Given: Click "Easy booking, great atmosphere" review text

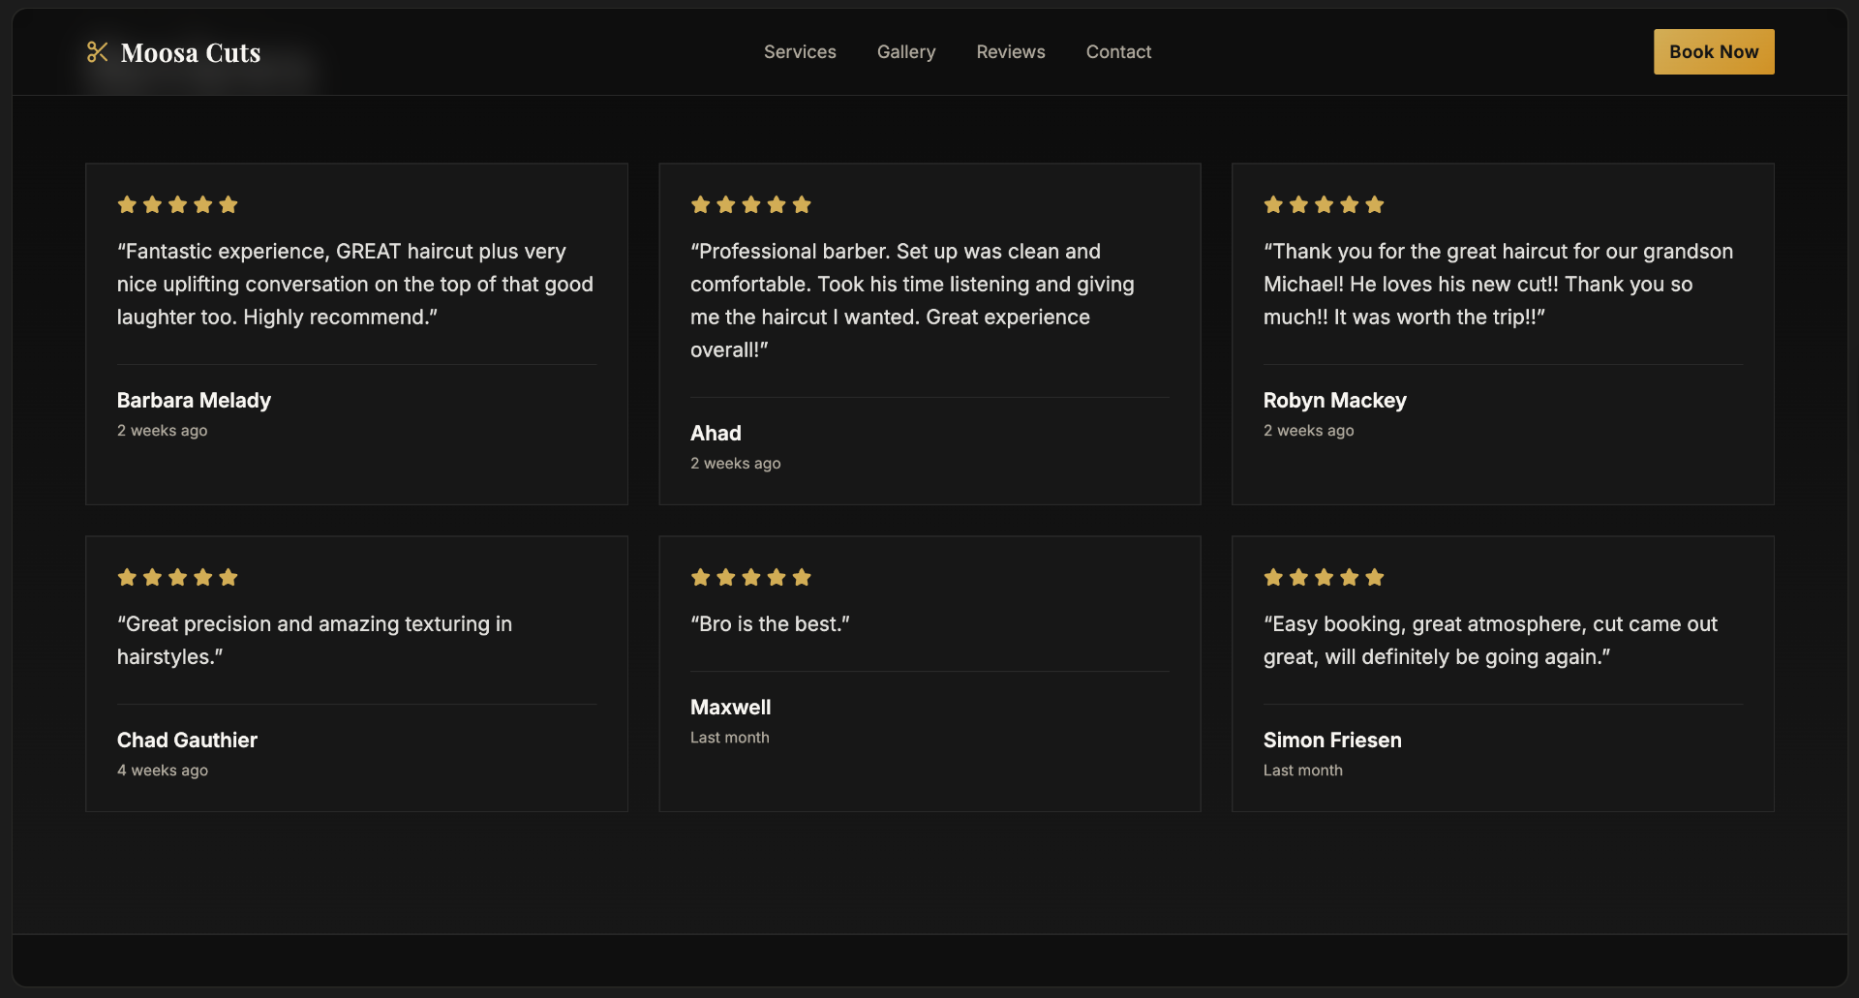Looking at the screenshot, I should coord(1490,640).
